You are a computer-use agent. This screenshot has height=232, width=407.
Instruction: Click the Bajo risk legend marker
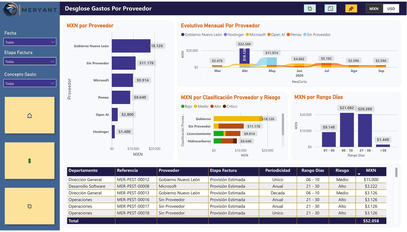[x=183, y=106]
